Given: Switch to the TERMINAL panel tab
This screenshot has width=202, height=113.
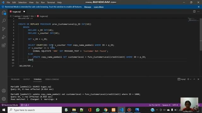Looking at the screenshot, I should point(38,79).
